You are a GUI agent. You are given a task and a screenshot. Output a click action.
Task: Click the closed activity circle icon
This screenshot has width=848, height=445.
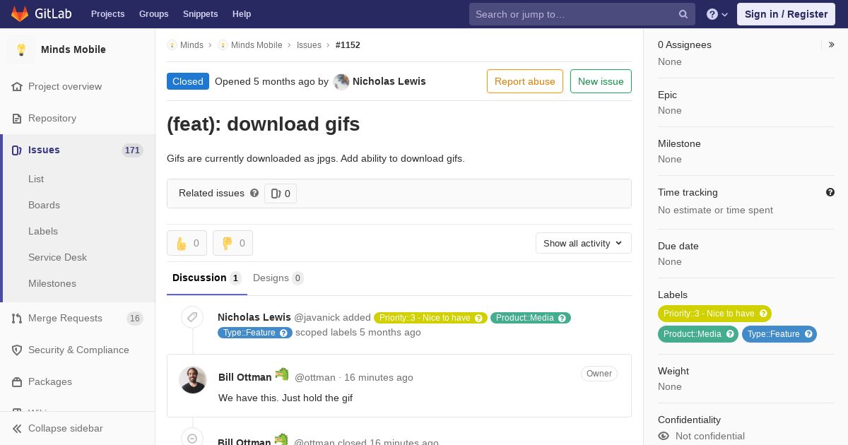click(x=192, y=439)
